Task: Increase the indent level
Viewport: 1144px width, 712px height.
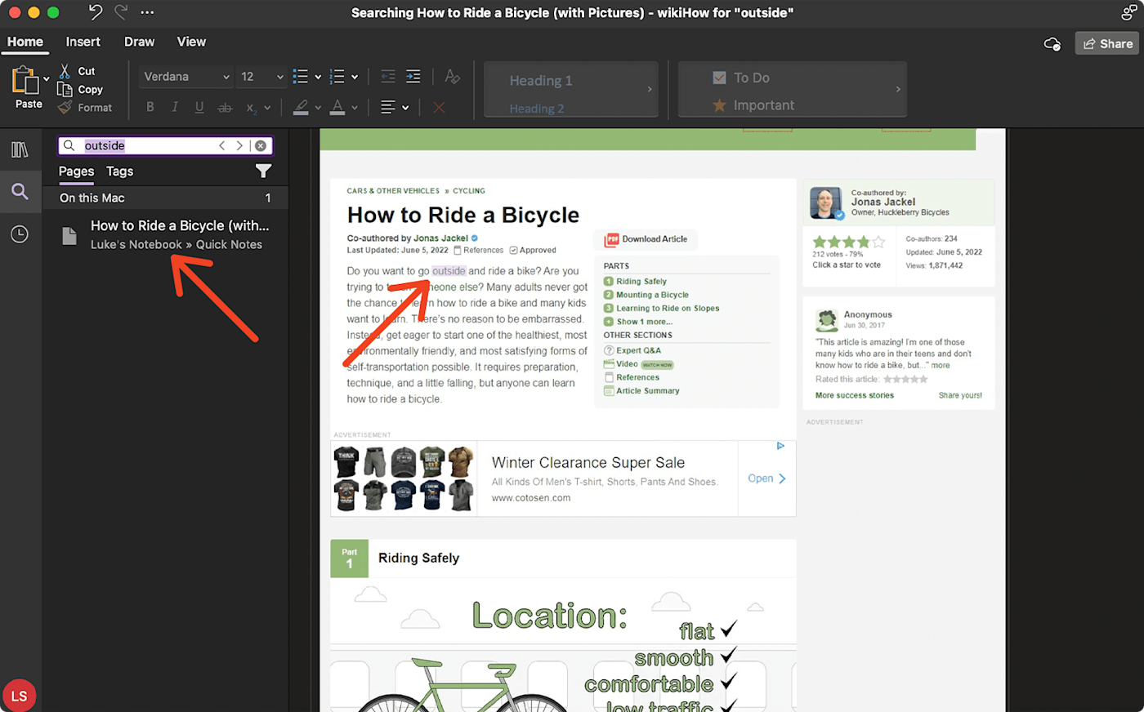Action: click(413, 77)
